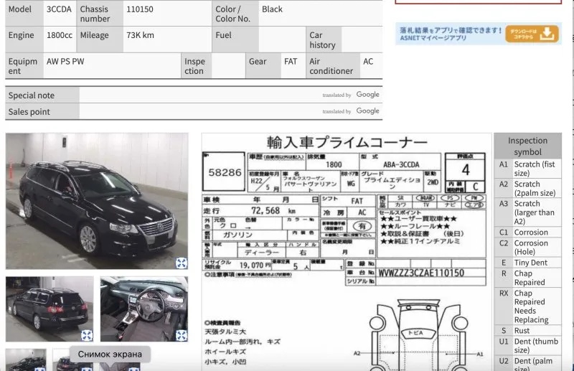Expand the main front-view car photo
The image size is (574, 371).
click(182, 263)
